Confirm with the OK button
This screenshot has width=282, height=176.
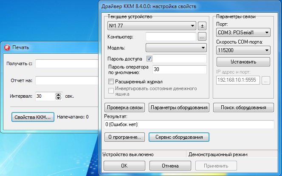click(x=124, y=165)
